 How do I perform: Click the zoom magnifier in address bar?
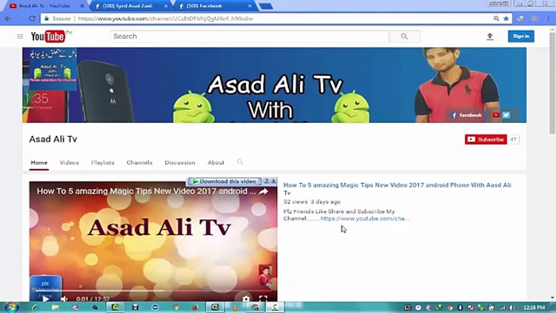496,19
